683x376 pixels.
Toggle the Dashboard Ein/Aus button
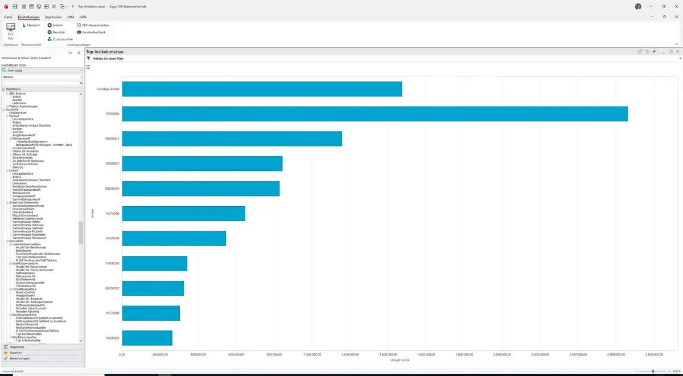pos(11,31)
